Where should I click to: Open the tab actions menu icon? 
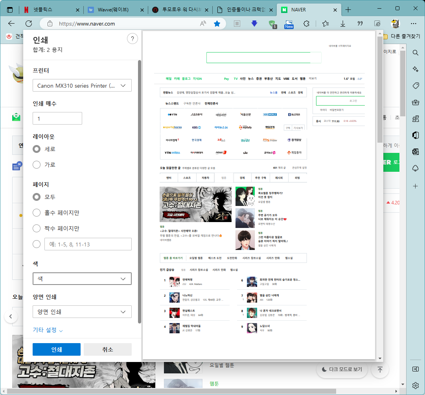(x=10, y=10)
